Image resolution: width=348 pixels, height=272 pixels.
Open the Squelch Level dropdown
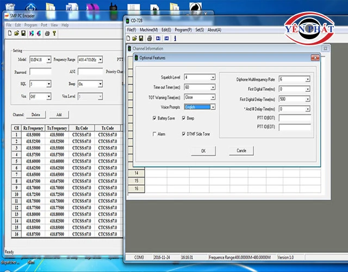click(213, 78)
